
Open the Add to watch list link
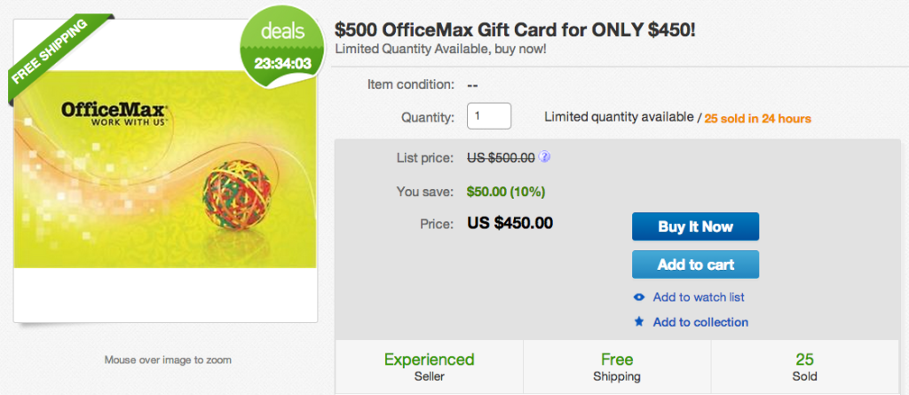[x=699, y=297]
